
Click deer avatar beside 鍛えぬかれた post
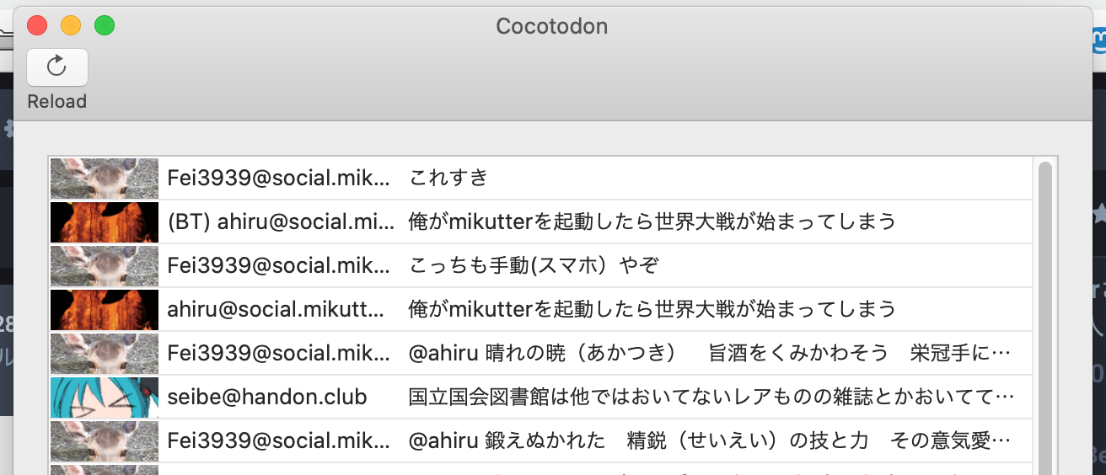105,441
